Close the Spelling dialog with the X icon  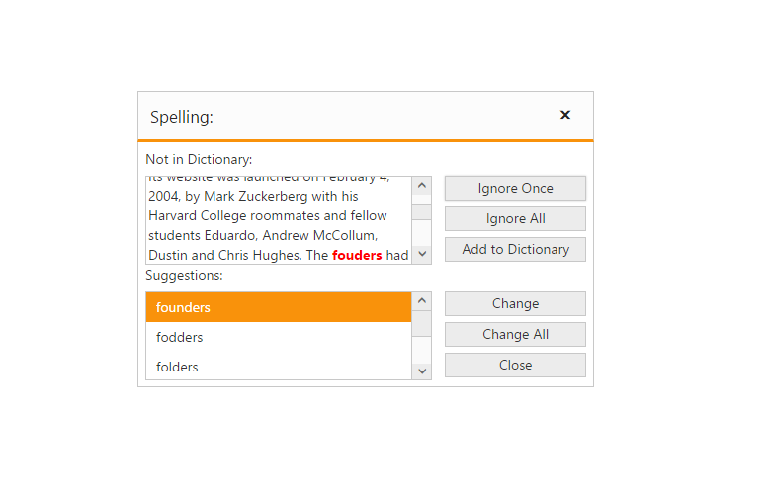(565, 115)
